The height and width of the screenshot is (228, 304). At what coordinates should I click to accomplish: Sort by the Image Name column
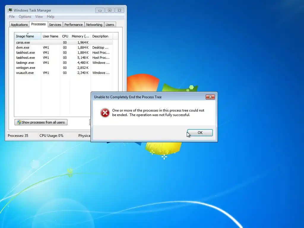point(28,36)
